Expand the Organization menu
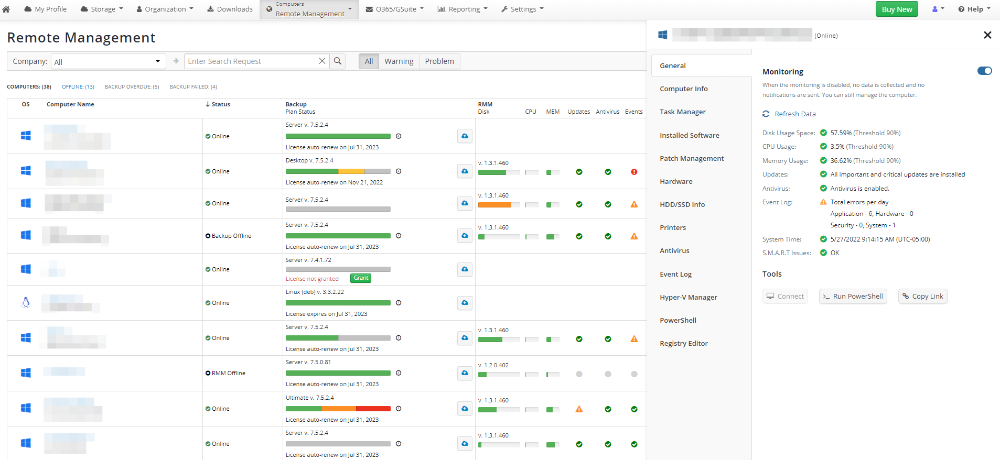Screen dimensions: 1000x460 coord(165,9)
